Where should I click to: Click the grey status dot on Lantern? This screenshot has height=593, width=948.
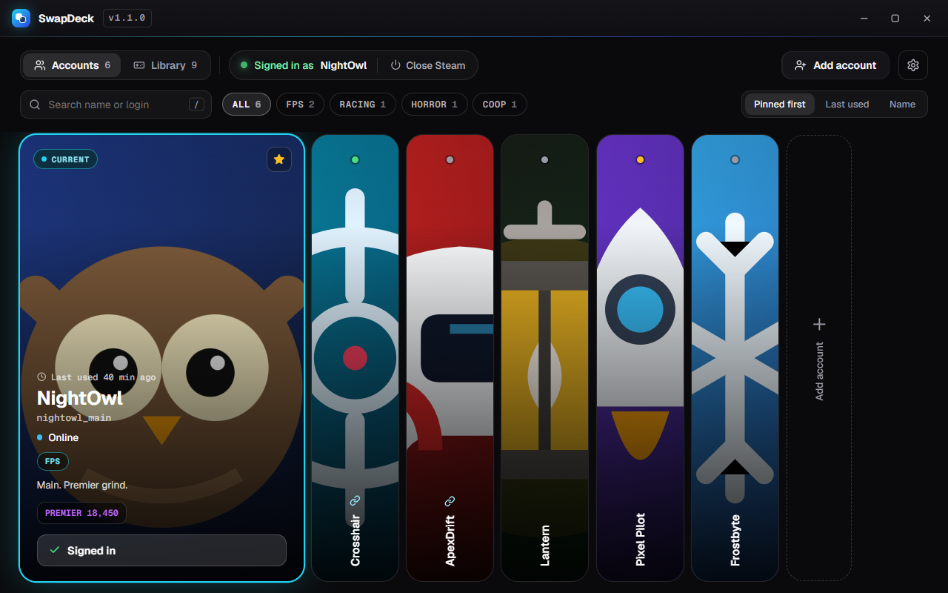click(x=544, y=159)
